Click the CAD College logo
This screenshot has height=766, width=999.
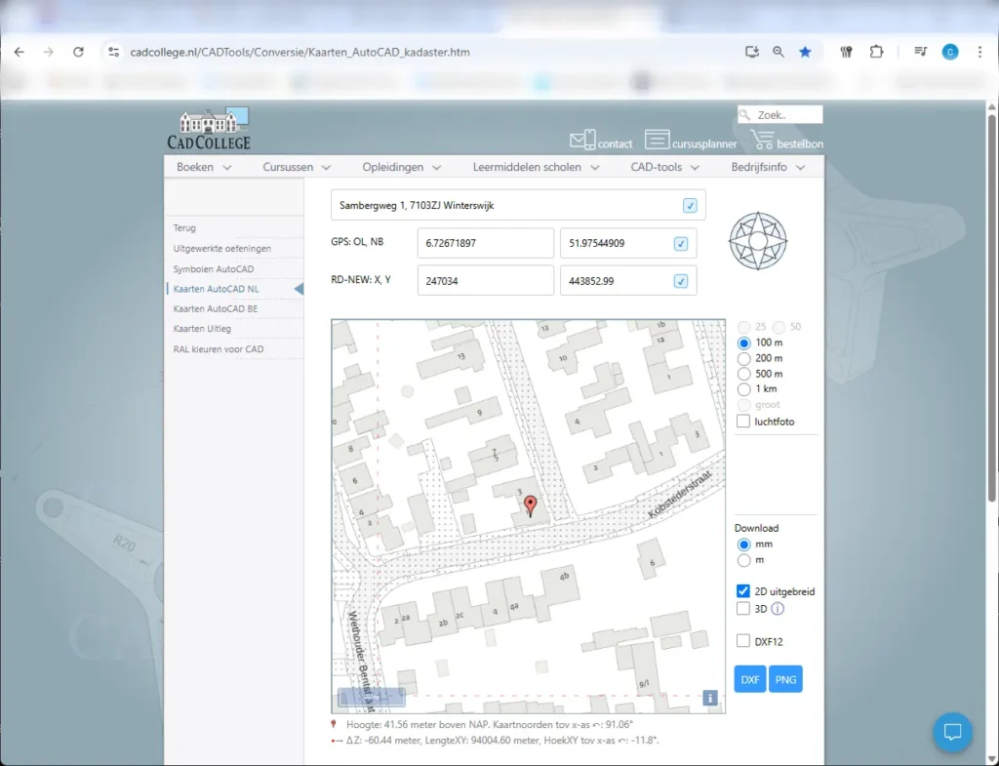click(209, 127)
